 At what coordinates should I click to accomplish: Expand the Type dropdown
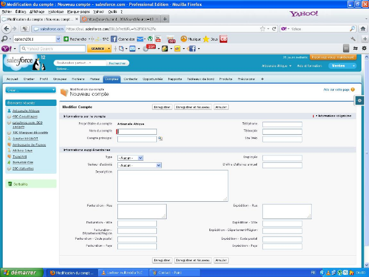click(140, 158)
